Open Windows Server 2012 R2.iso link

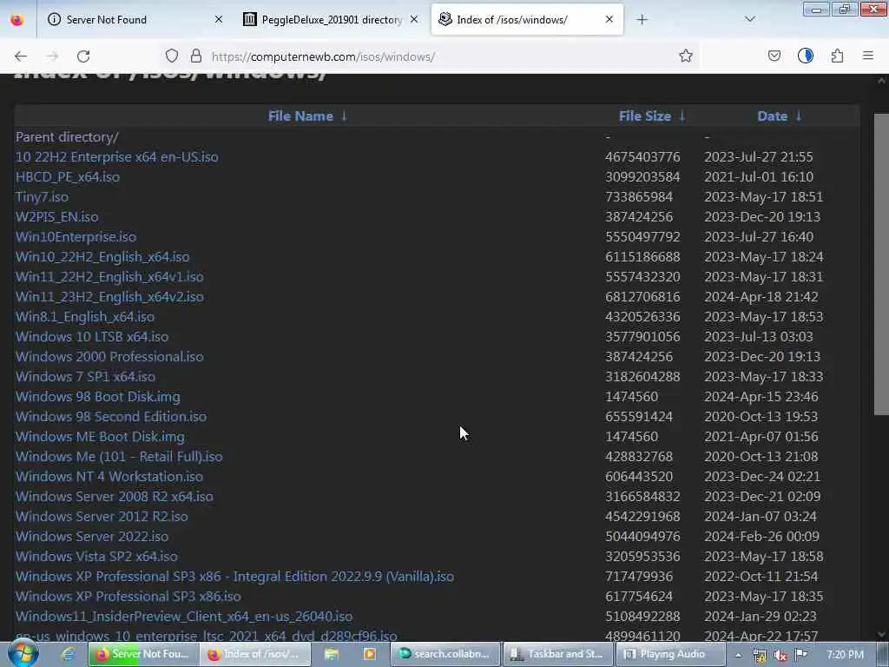102,517
